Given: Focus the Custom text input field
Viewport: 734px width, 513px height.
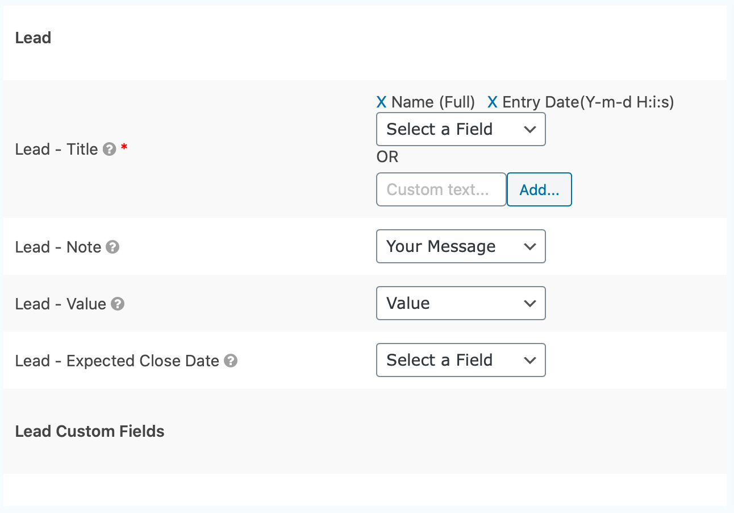Looking at the screenshot, I should 441,189.
